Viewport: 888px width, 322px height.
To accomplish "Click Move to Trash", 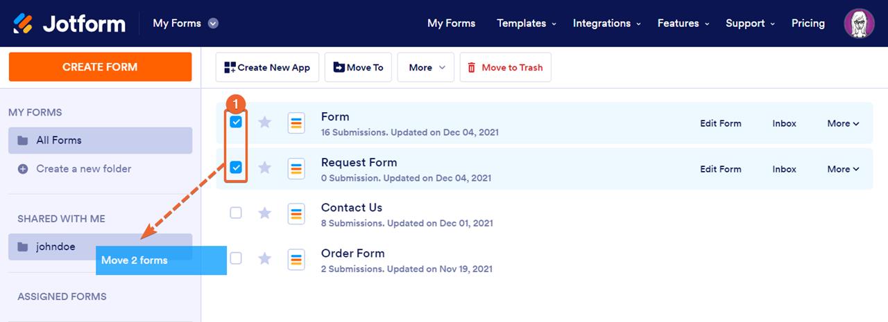I will [505, 68].
